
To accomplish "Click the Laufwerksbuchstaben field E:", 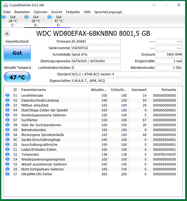I will coord(96,68).
